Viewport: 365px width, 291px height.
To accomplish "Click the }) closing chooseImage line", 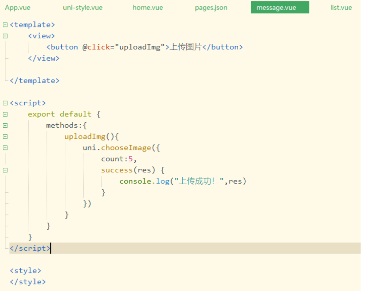I will (x=87, y=204).
